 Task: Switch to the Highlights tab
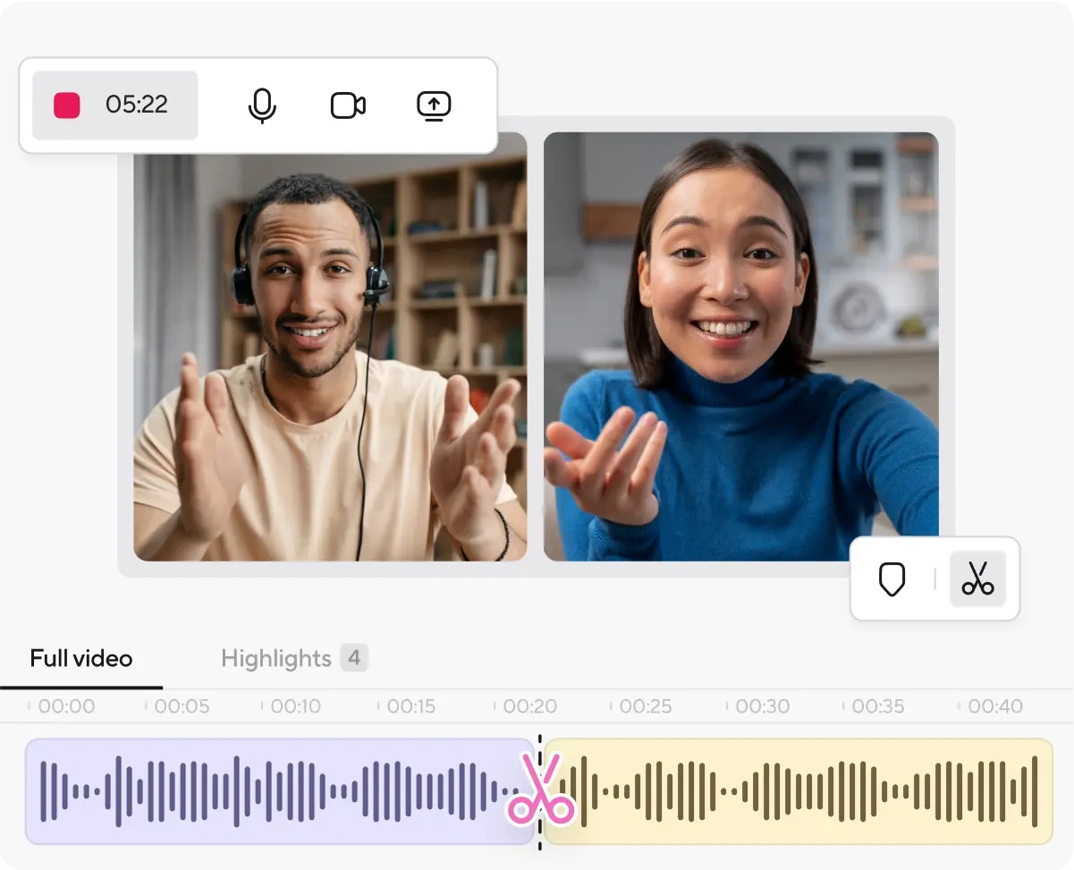click(x=277, y=658)
